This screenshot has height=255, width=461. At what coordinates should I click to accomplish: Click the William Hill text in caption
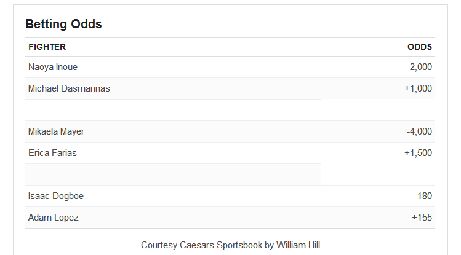pos(298,245)
